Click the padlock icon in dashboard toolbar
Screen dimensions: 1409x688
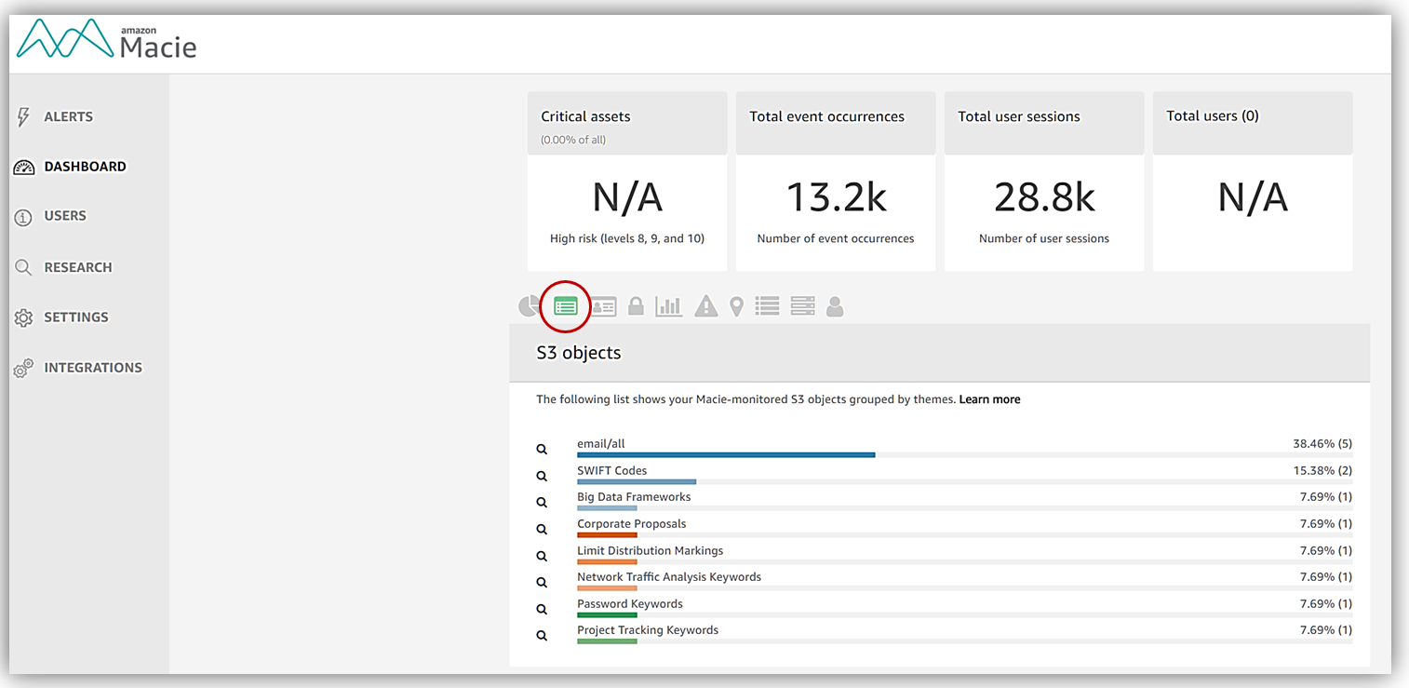636,305
